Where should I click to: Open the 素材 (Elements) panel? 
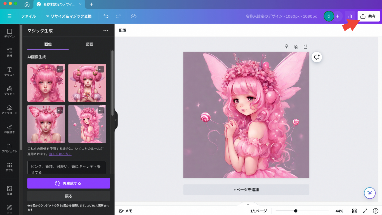tap(10, 52)
